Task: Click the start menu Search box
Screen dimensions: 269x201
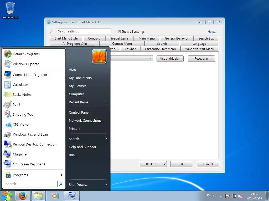Action: [30, 184]
